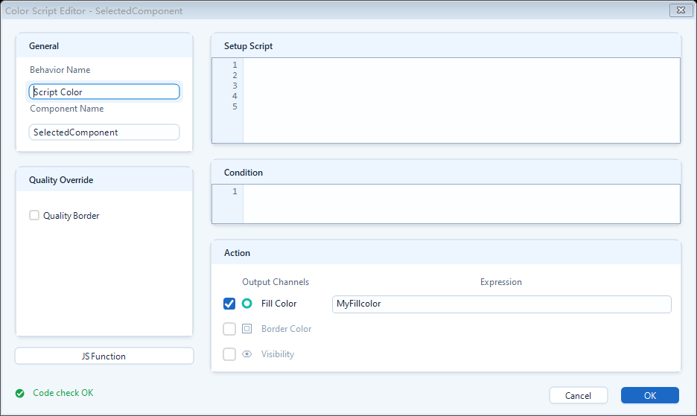
Task: Click the Border Color square icon
Action: 246,329
